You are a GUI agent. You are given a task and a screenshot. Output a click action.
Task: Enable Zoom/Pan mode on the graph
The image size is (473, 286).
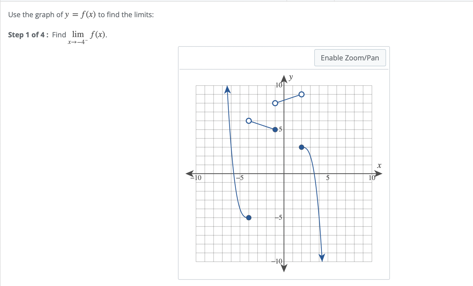pos(350,58)
